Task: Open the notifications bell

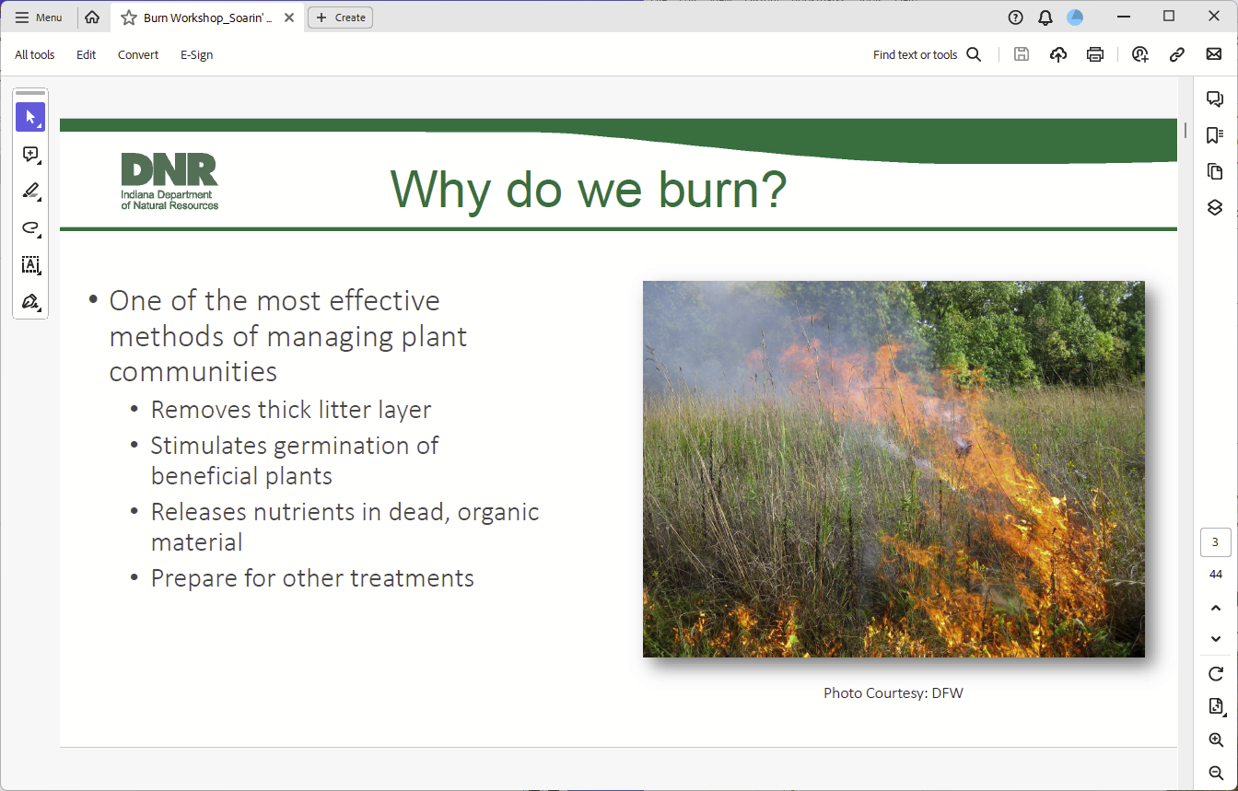Action: (1045, 17)
